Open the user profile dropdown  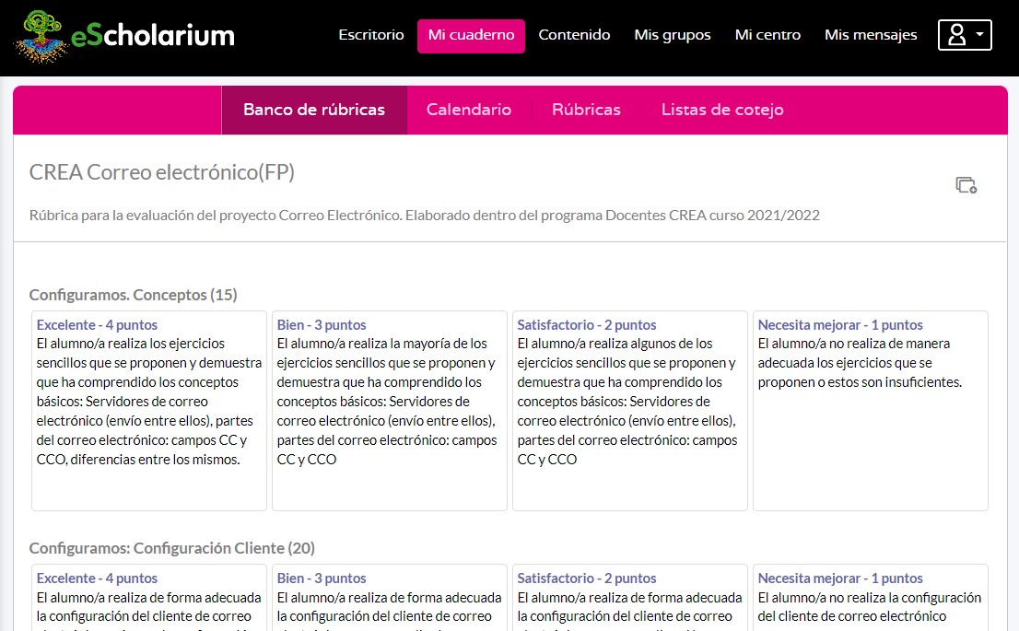pos(965,35)
